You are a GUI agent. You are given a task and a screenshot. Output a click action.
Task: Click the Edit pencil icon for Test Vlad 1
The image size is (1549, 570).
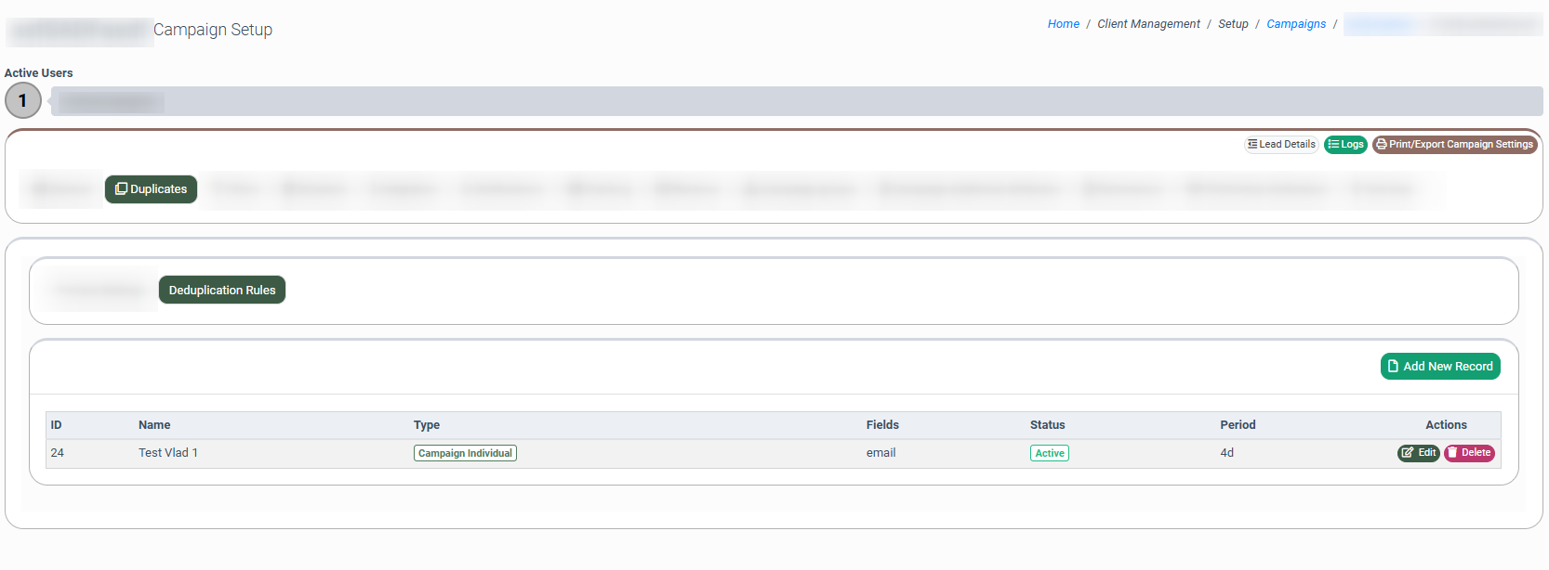(1409, 453)
